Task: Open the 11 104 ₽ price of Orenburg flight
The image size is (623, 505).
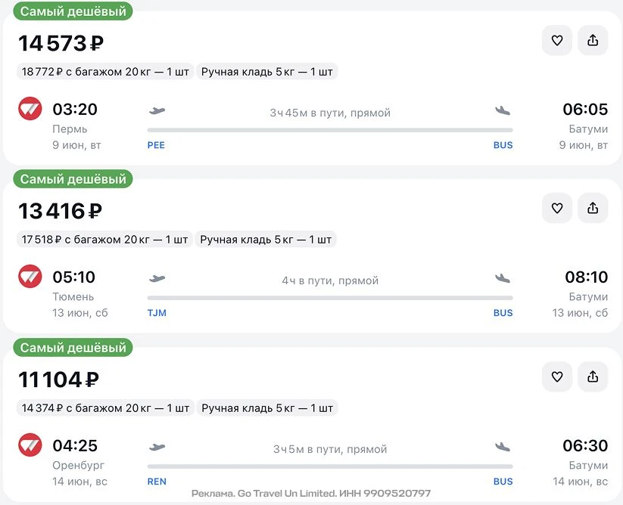Action: (x=59, y=380)
